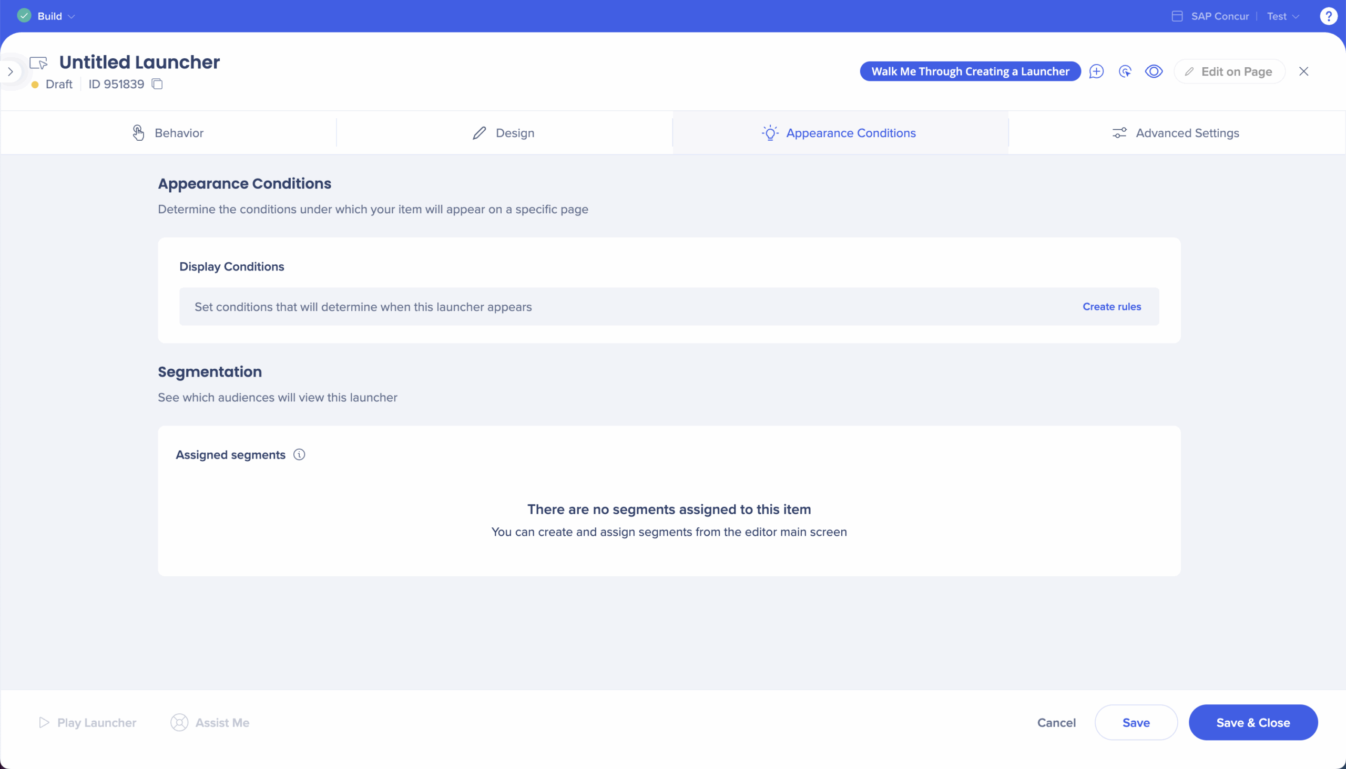Click the Create rules link

tap(1112, 307)
